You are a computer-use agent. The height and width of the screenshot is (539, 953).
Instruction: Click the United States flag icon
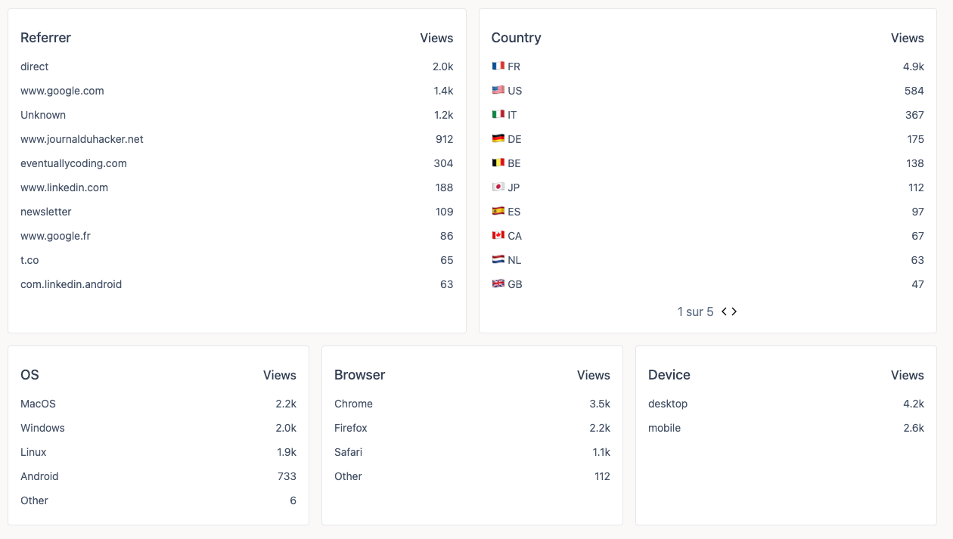497,91
